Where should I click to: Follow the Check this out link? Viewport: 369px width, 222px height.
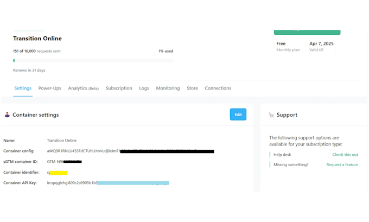[345, 155]
